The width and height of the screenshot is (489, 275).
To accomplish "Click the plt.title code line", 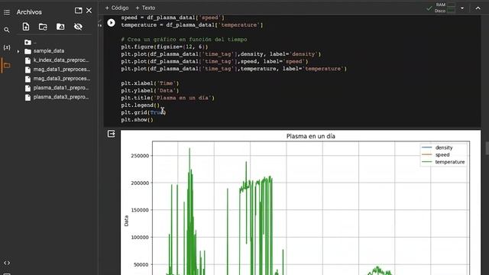I will pos(168,98).
